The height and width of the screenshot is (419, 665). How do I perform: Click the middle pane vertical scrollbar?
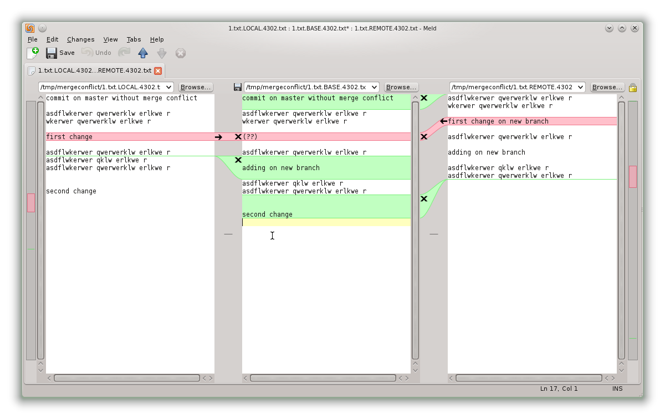coord(415,231)
